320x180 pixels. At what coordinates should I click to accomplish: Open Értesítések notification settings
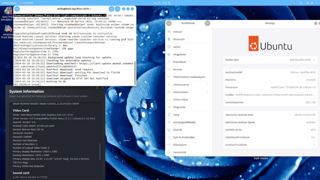tap(189, 62)
